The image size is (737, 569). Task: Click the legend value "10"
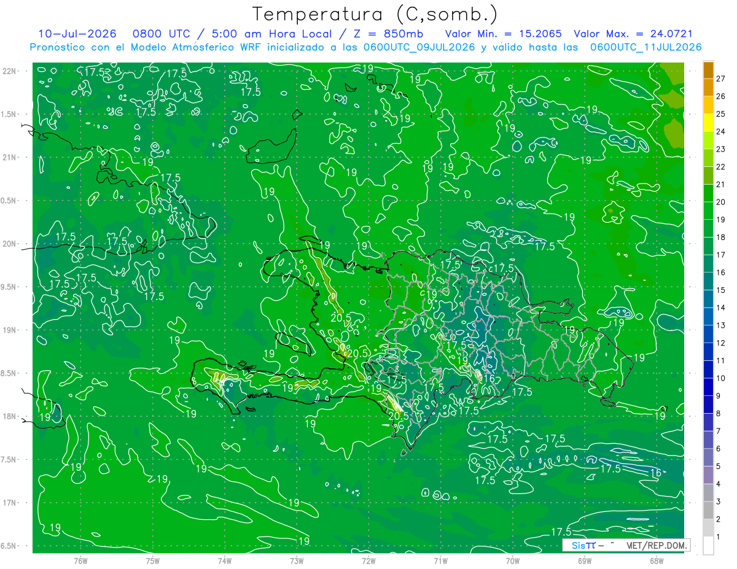(x=721, y=378)
